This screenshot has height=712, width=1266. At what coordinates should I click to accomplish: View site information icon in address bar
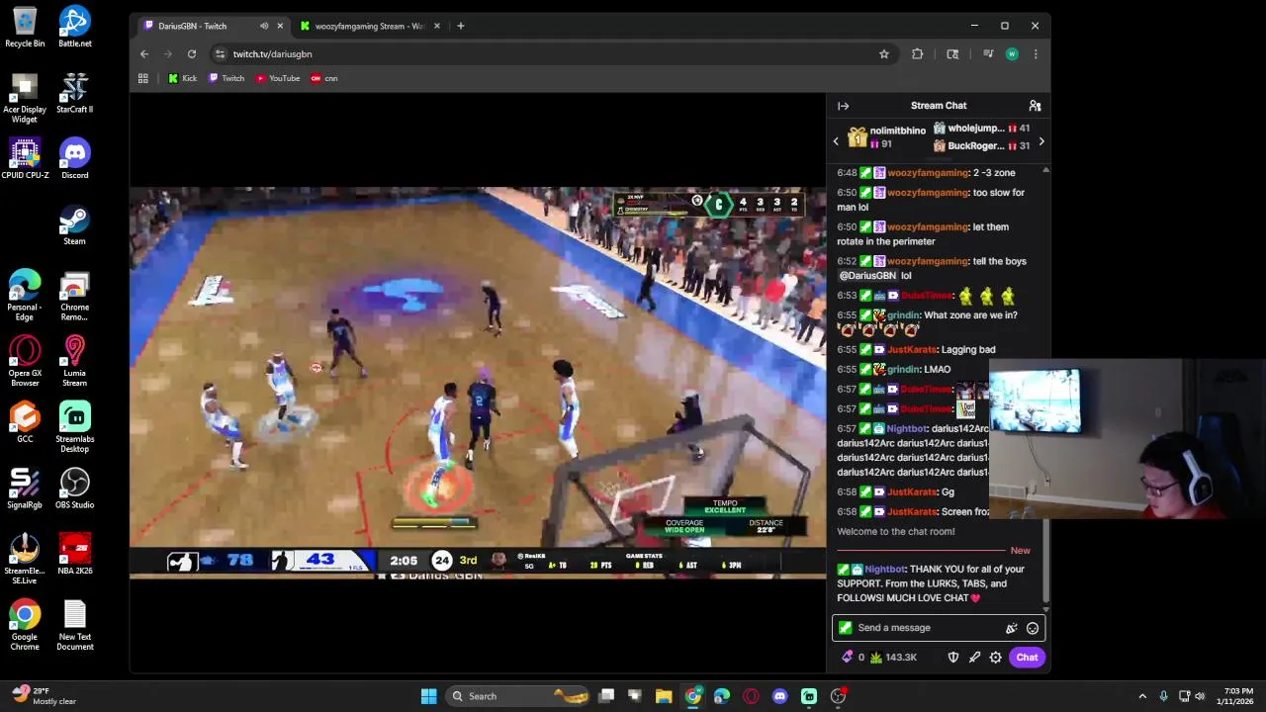[x=220, y=54]
